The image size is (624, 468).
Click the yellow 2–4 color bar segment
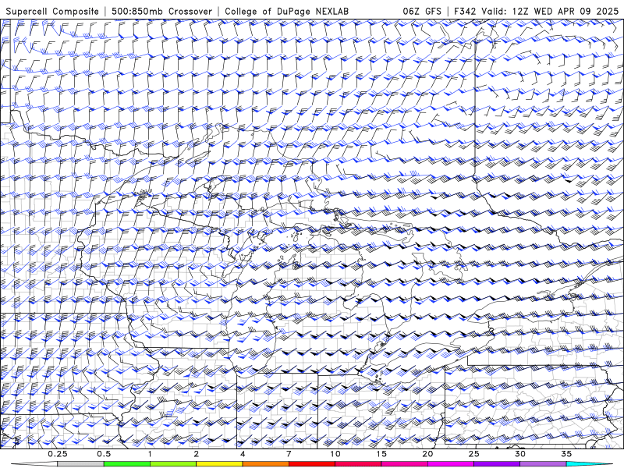[219, 464]
